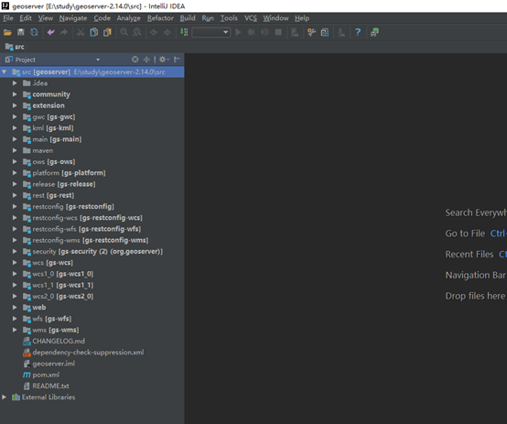Click the Back navigation arrow
The width and height of the screenshot is (507, 424).
click(154, 32)
